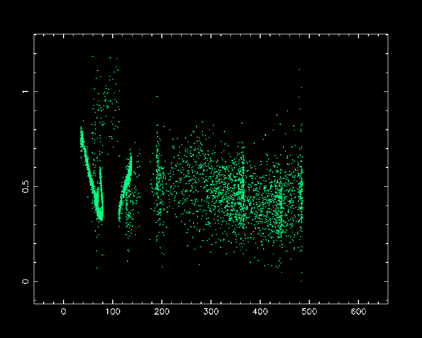Click the x-axis label 300
The image size is (422, 338).
(x=211, y=312)
